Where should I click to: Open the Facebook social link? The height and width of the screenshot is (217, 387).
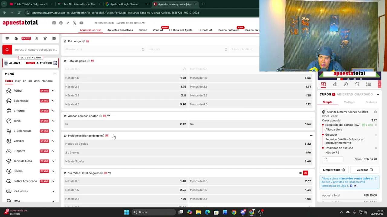click(x=61, y=23)
